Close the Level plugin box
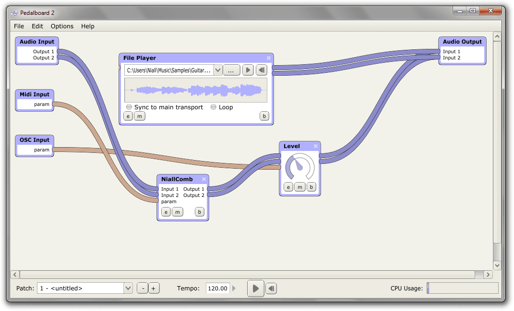The image size is (514, 311). pos(316,146)
